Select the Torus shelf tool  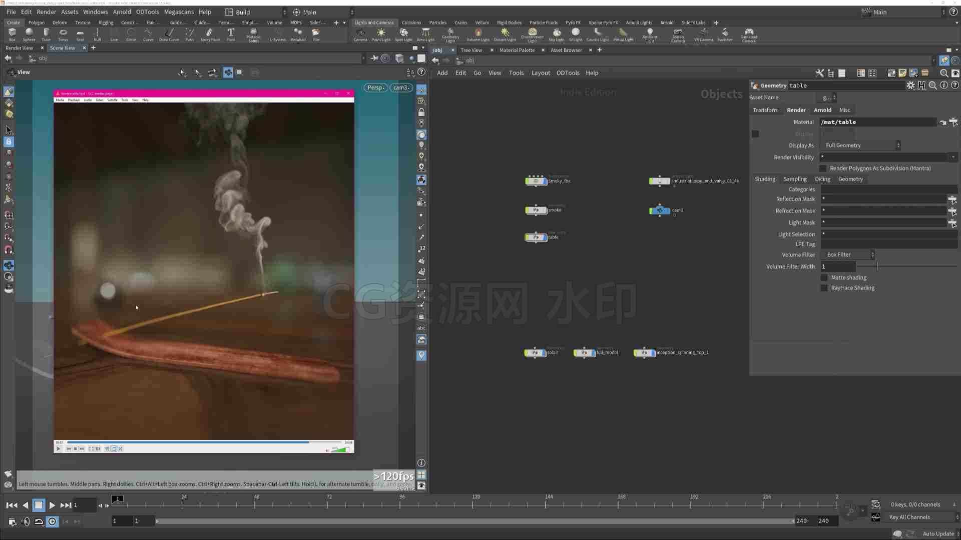pyautogui.click(x=63, y=34)
